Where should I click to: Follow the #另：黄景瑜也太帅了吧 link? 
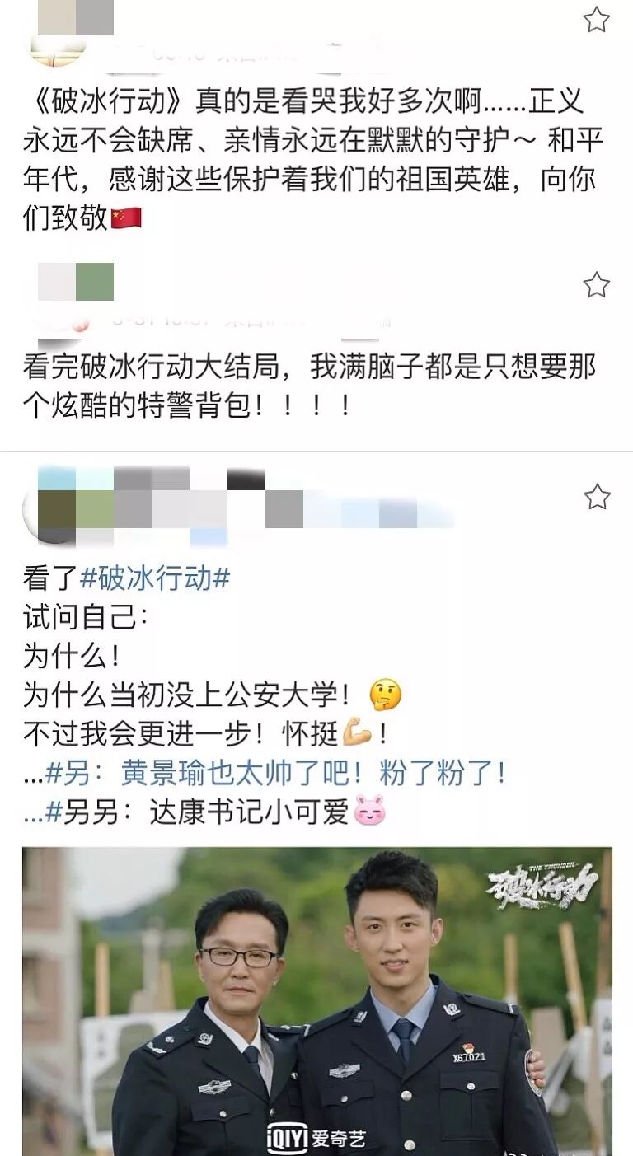[275, 774]
